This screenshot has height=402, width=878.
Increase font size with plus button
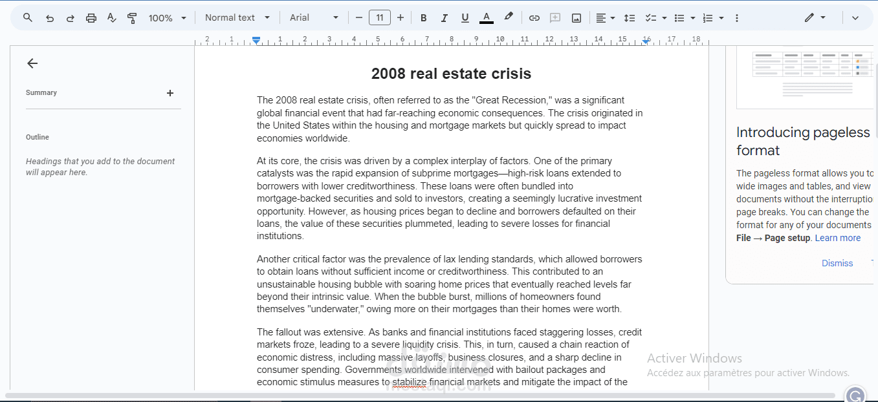click(x=401, y=17)
